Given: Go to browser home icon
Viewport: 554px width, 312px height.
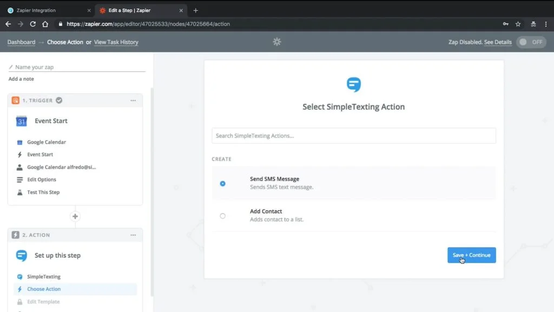Looking at the screenshot, I should click(x=45, y=24).
